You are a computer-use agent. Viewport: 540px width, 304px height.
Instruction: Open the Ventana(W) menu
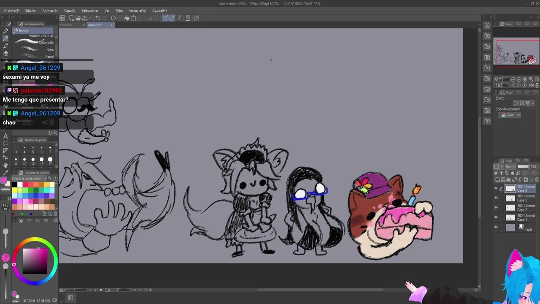(138, 11)
